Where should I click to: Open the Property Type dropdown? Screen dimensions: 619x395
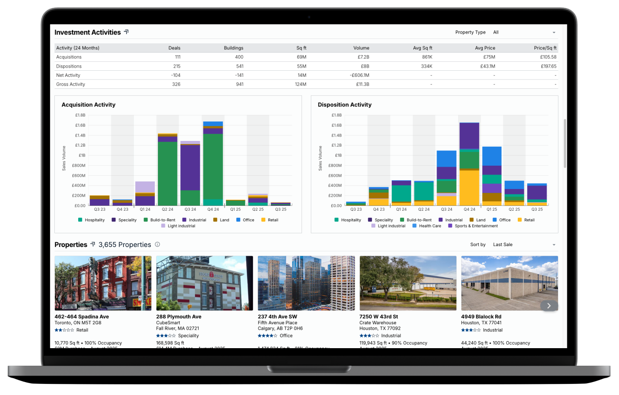524,32
